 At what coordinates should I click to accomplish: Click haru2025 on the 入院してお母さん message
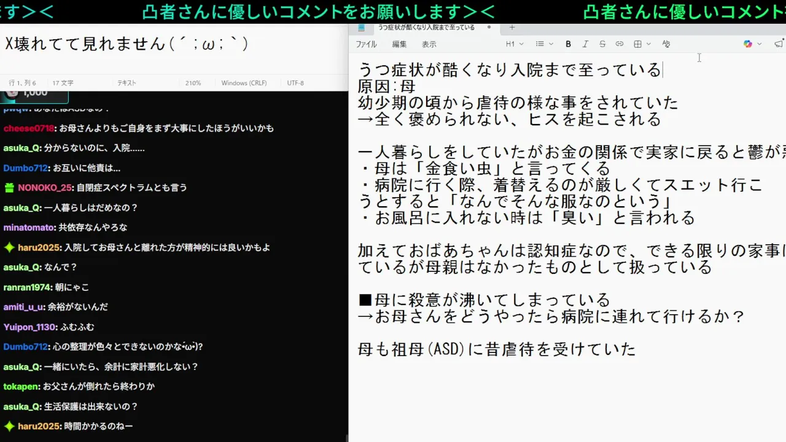pyautogui.click(x=39, y=247)
